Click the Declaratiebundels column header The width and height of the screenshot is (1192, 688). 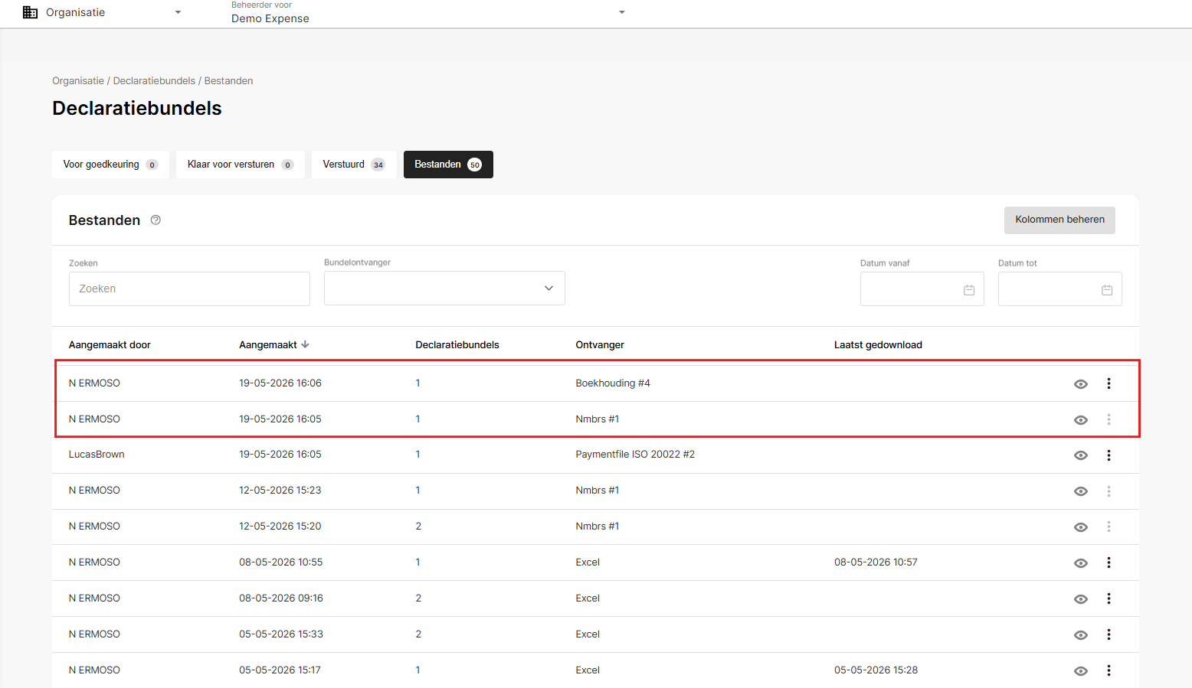click(457, 345)
